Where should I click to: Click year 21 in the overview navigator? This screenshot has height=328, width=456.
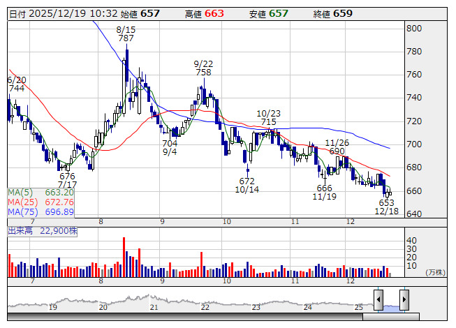click(154, 307)
